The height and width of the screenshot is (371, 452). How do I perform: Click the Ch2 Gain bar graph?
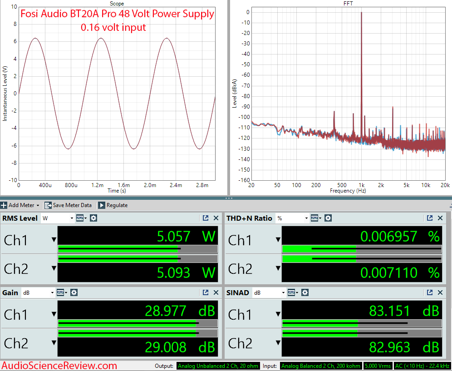click(x=138, y=333)
